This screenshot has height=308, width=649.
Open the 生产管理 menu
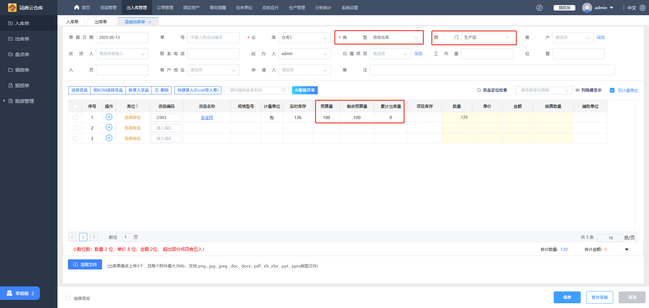297,8
